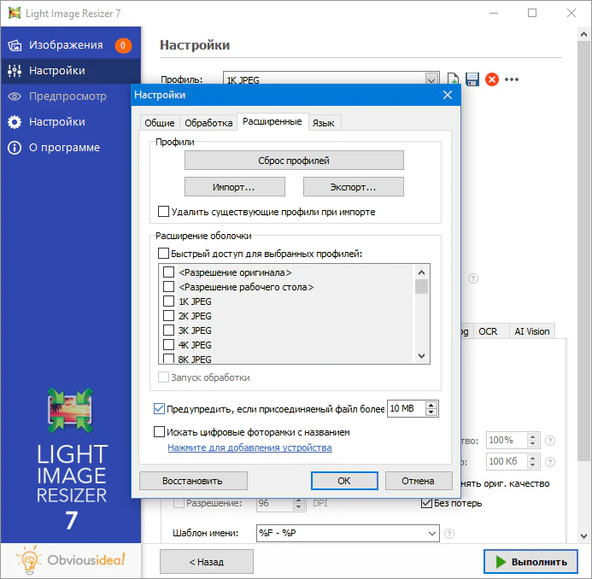Image resolution: width=592 pixels, height=579 pixels.
Task: Expand the Профиль dropdown arrow
Action: coord(431,79)
